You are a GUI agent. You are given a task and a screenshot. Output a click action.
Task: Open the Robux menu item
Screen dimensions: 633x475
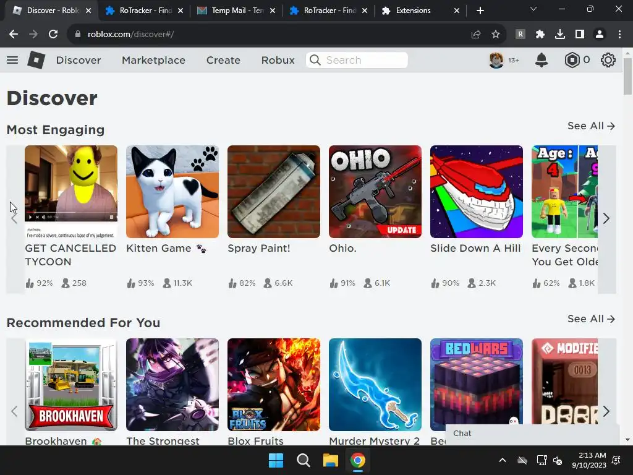coord(278,60)
